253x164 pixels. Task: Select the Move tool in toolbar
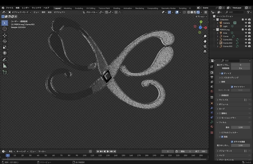point(5,35)
